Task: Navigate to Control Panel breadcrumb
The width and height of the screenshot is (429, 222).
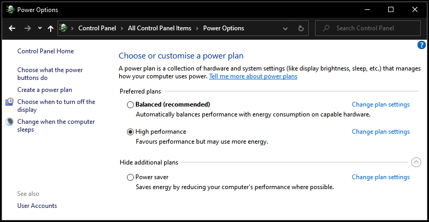Action: tap(97, 28)
